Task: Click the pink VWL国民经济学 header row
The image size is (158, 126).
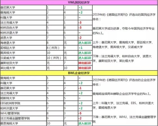Action: point(79,3)
